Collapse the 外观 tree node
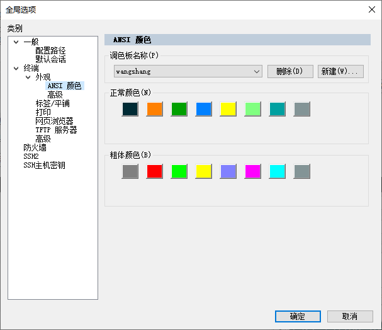The height and width of the screenshot is (330, 382). (28, 77)
